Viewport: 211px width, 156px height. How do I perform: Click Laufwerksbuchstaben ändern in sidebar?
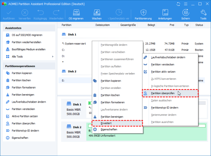(29, 102)
